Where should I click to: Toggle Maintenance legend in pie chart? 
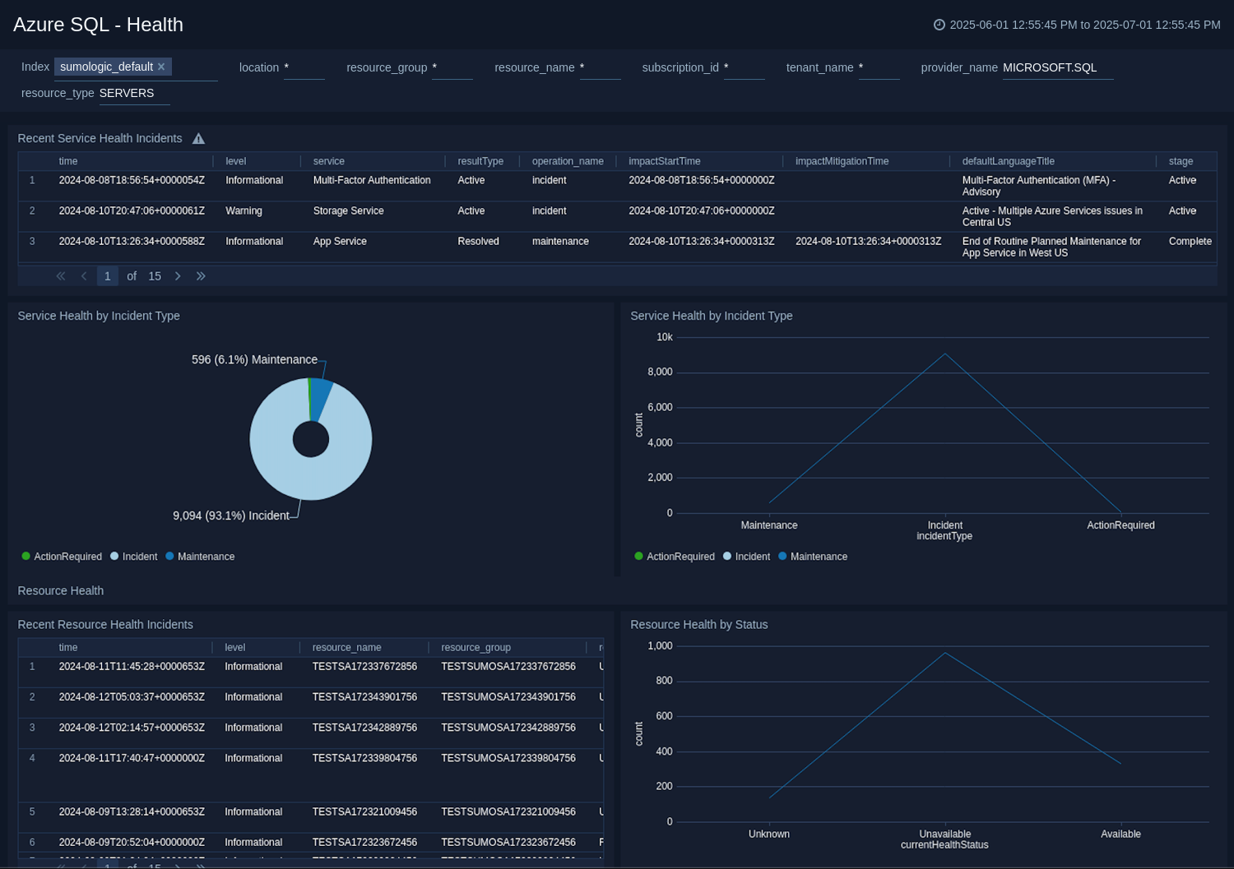click(x=200, y=557)
